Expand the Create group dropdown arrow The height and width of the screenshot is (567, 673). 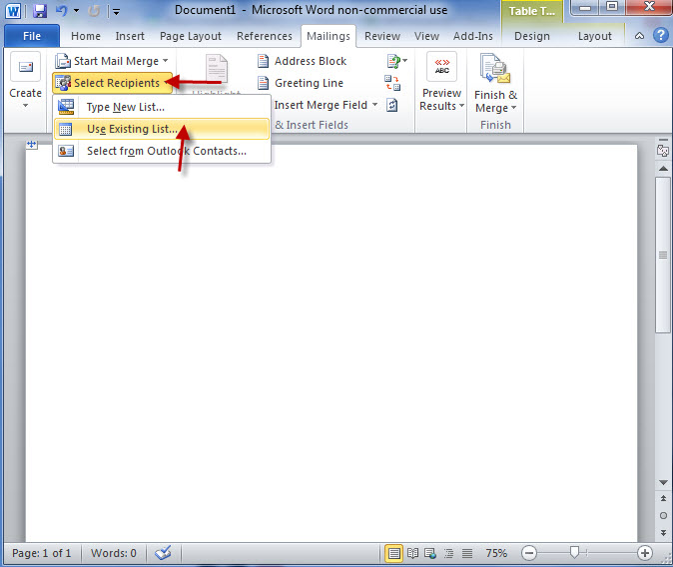coord(25,106)
